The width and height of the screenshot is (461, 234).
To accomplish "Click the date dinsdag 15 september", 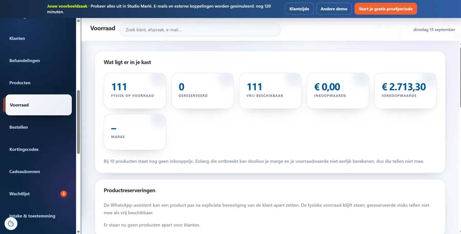I will pyautogui.click(x=434, y=30).
